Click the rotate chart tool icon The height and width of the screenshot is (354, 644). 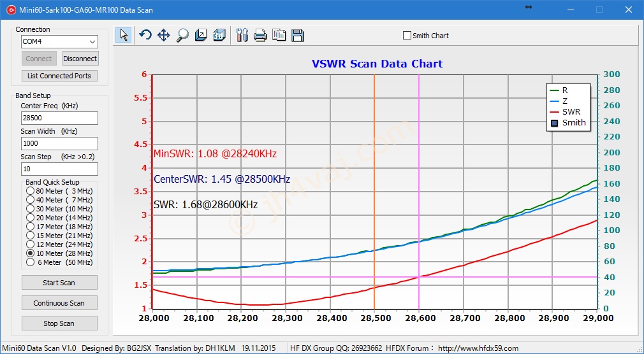(x=145, y=35)
